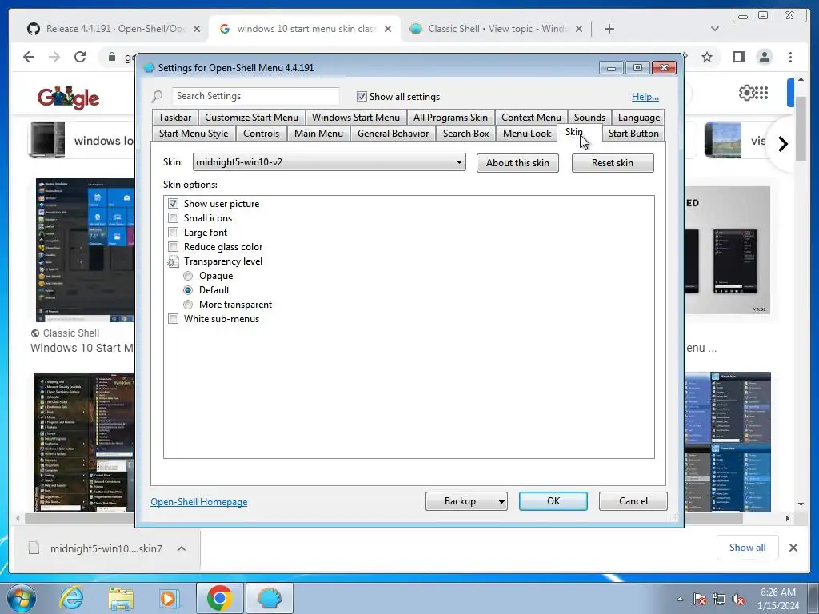Click the Action Center flag tray icon
The height and width of the screenshot is (614, 819).
699,599
